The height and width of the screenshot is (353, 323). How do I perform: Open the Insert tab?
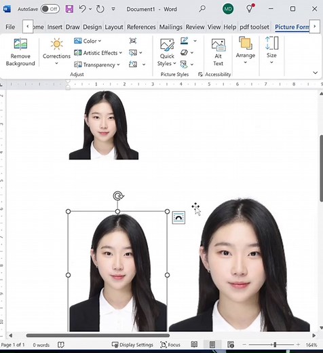pyautogui.click(x=55, y=27)
